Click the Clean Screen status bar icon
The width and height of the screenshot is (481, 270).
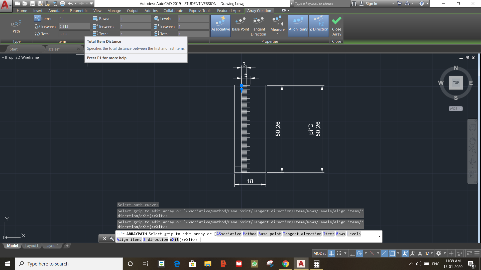point(469,253)
